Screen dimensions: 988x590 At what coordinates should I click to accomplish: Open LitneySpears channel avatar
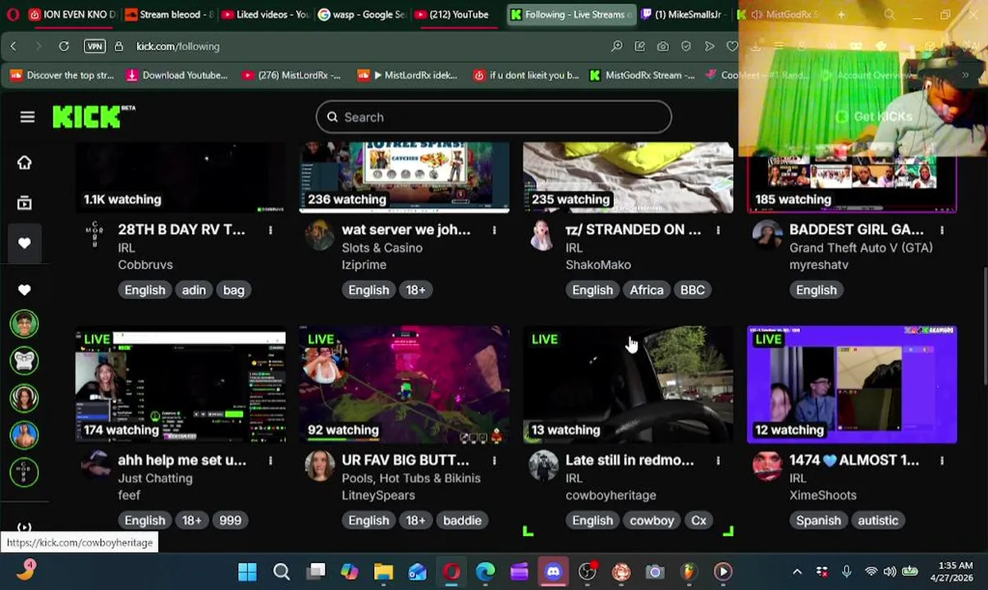click(x=319, y=466)
